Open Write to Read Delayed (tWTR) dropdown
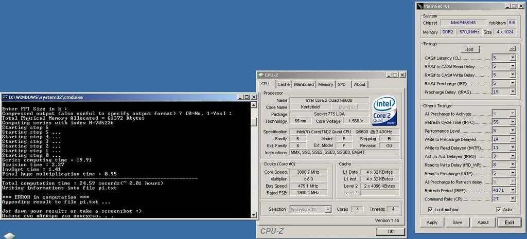 pyautogui.click(x=513, y=148)
